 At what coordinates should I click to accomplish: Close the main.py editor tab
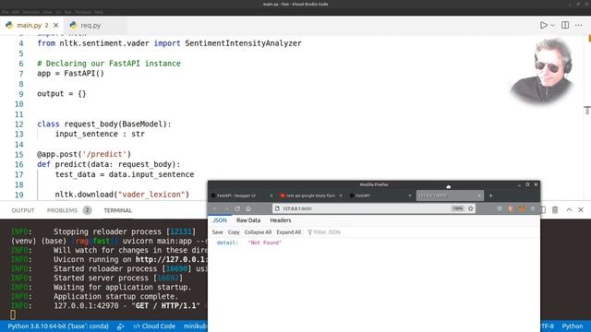click(55, 25)
